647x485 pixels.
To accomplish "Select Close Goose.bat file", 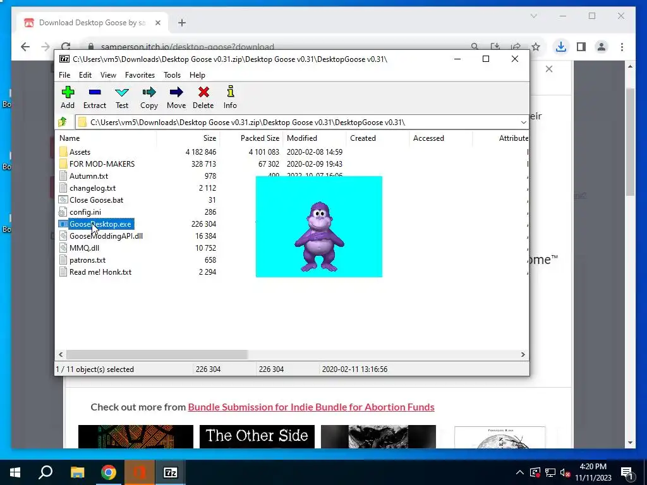I will [x=96, y=200].
